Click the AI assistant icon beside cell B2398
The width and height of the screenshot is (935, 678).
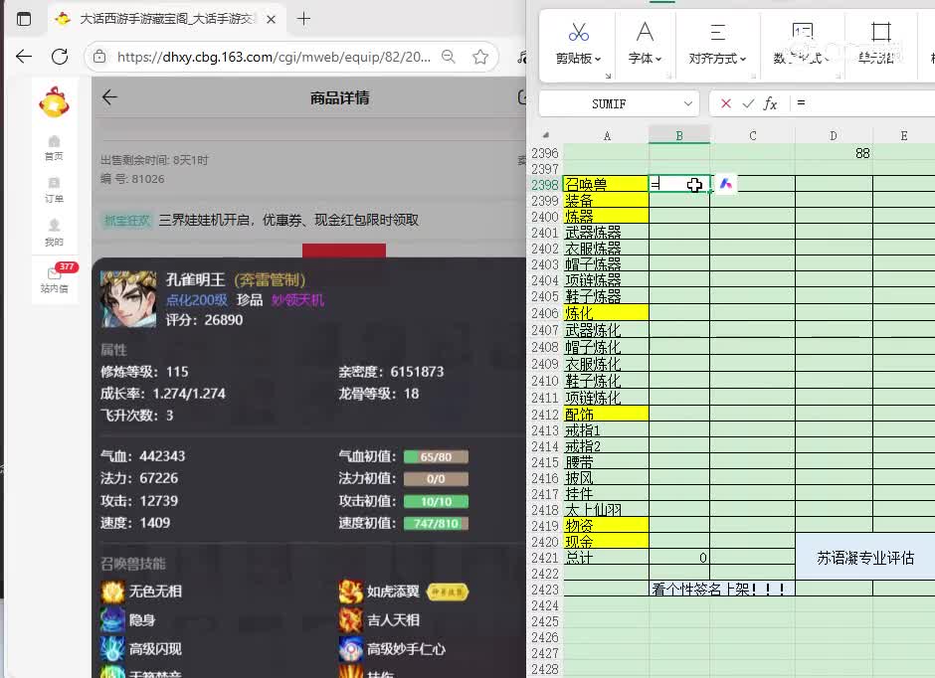pos(726,184)
